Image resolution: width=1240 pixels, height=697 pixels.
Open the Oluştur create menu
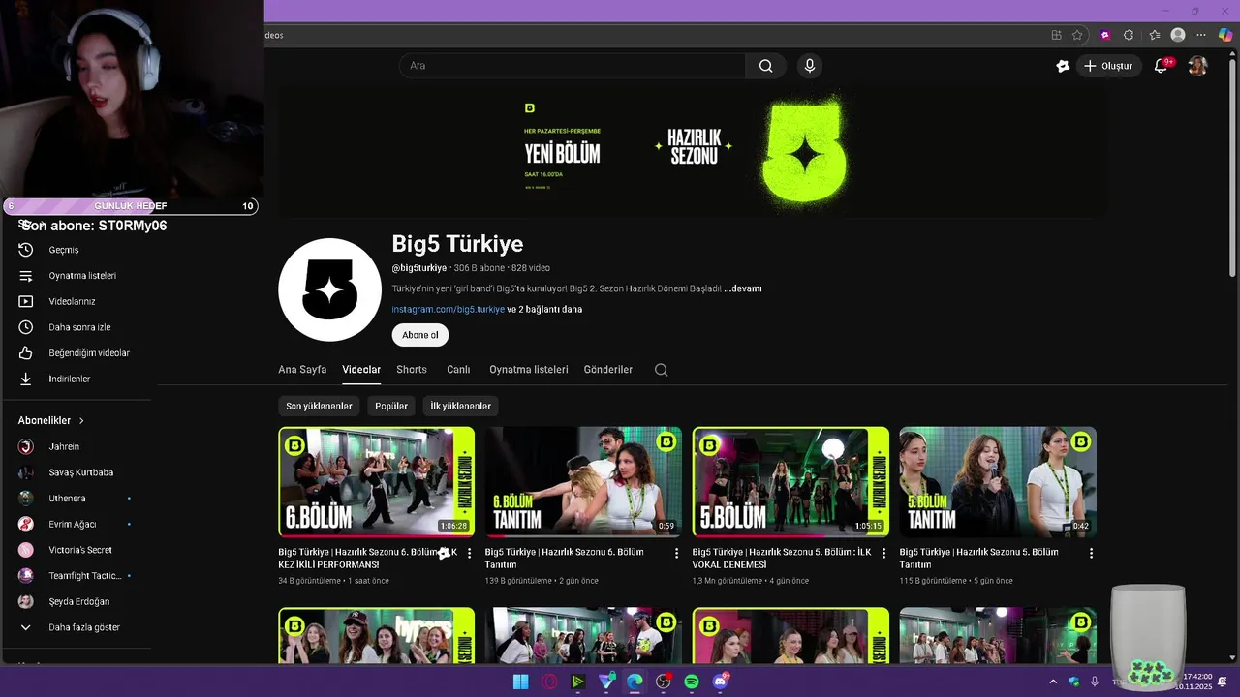tap(1108, 66)
